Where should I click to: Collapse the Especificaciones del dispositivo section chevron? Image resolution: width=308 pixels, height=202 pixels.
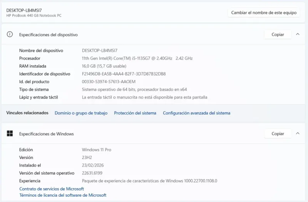[x=298, y=34]
